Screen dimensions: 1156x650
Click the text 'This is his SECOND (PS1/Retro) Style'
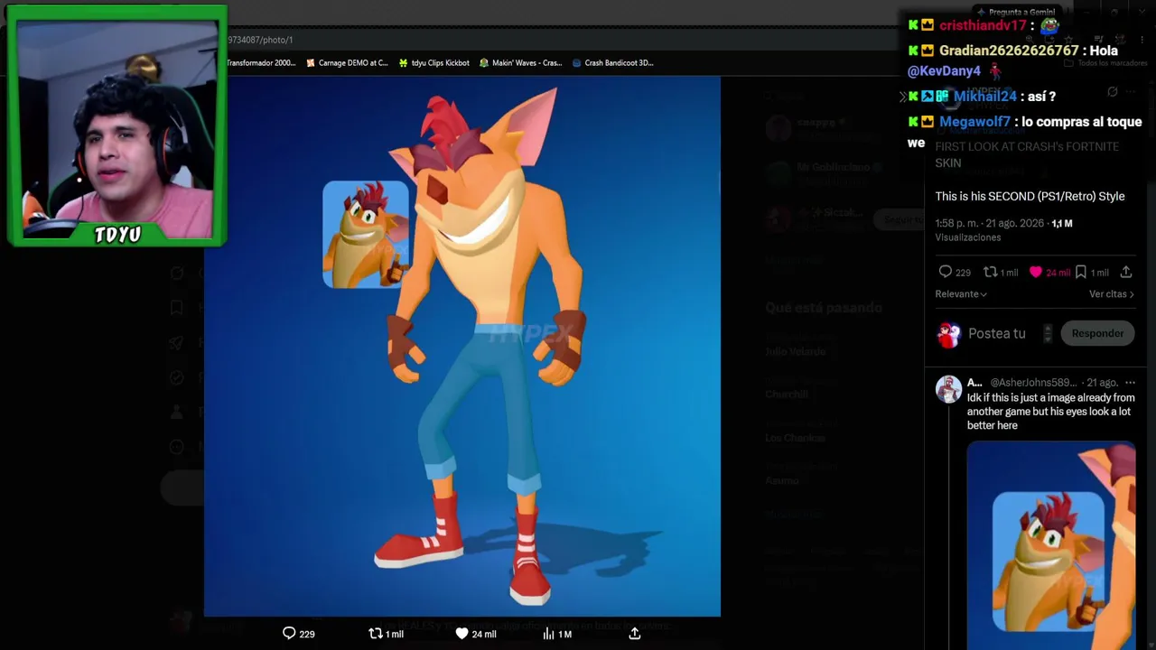pos(1030,196)
